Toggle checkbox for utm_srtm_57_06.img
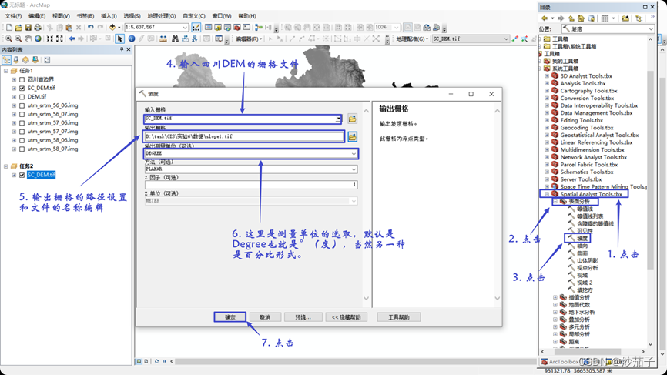The height and width of the screenshot is (375, 667). pyautogui.click(x=22, y=123)
